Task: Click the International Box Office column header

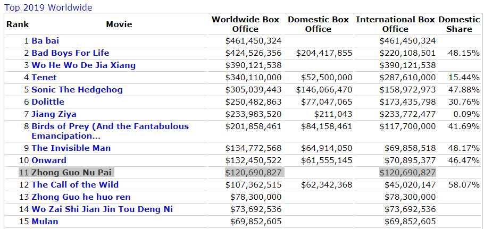Action: tap(395, 24)
